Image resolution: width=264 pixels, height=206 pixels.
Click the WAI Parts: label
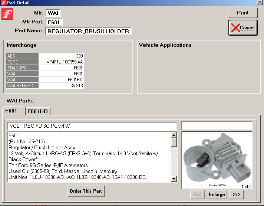(x=20, y=101)
